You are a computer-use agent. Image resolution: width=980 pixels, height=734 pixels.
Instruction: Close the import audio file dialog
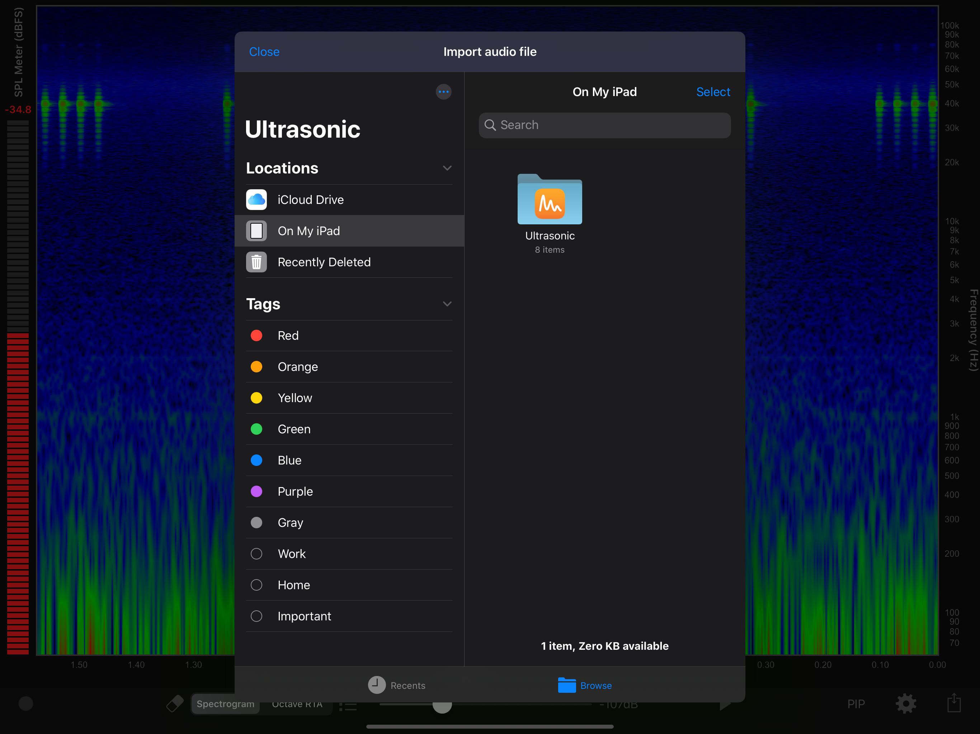coord(264,52)
